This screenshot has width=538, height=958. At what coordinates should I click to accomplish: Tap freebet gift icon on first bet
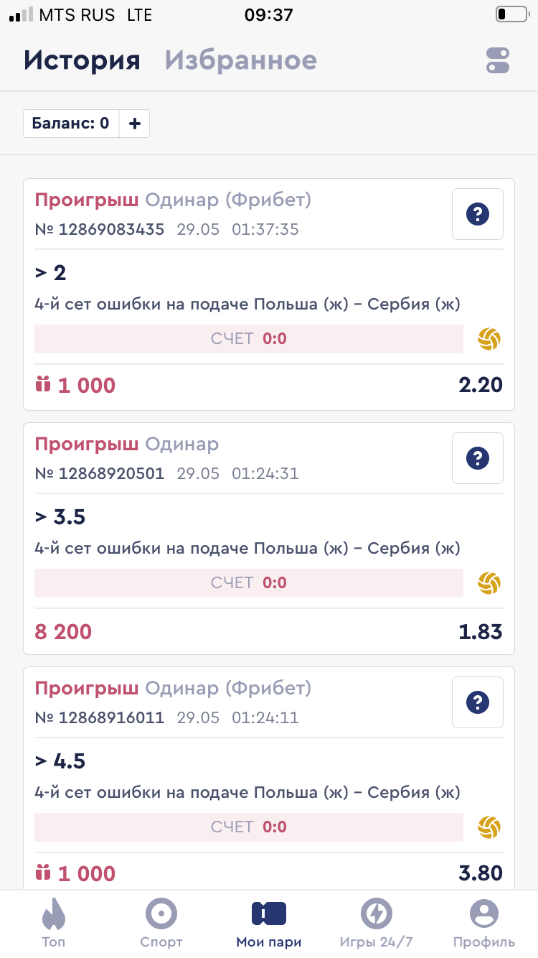[x=43, y=386]
